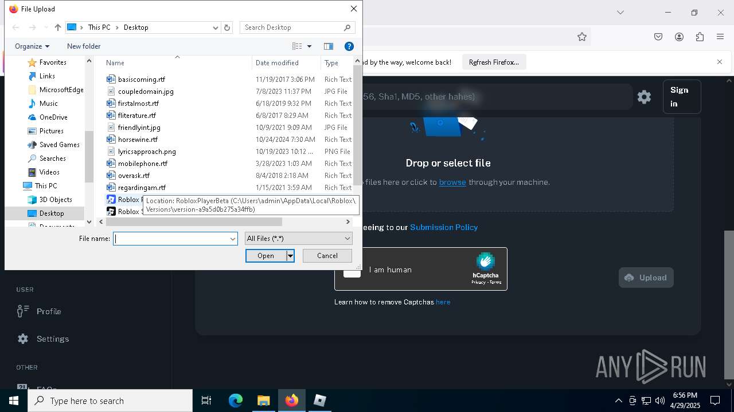Open the dialog help question mark
The width and height of the screenshot is (734, 412).
coord(349,46)
